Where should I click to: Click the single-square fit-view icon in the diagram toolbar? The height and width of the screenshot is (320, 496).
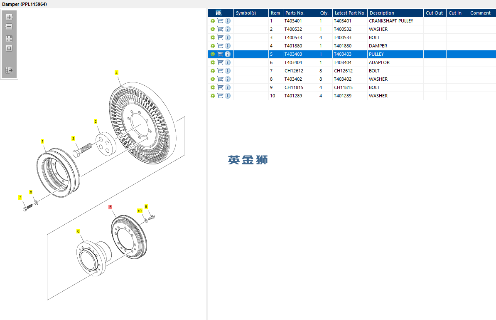[9, 48]
